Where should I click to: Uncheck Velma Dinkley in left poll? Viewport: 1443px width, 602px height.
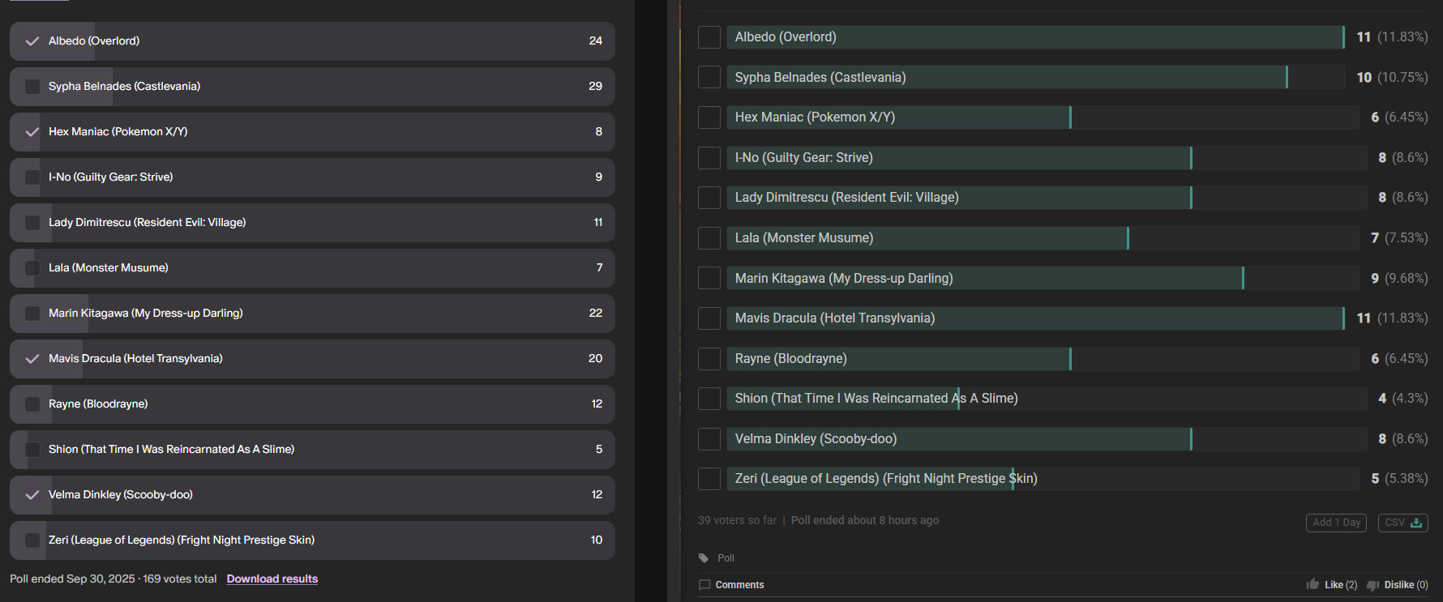(x=32, y=494)
